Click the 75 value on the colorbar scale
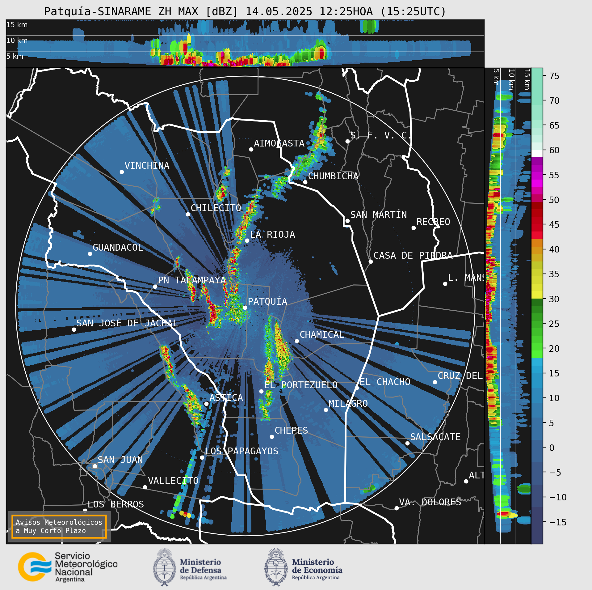This screenshot has height=590, width=592. point(554,76)
